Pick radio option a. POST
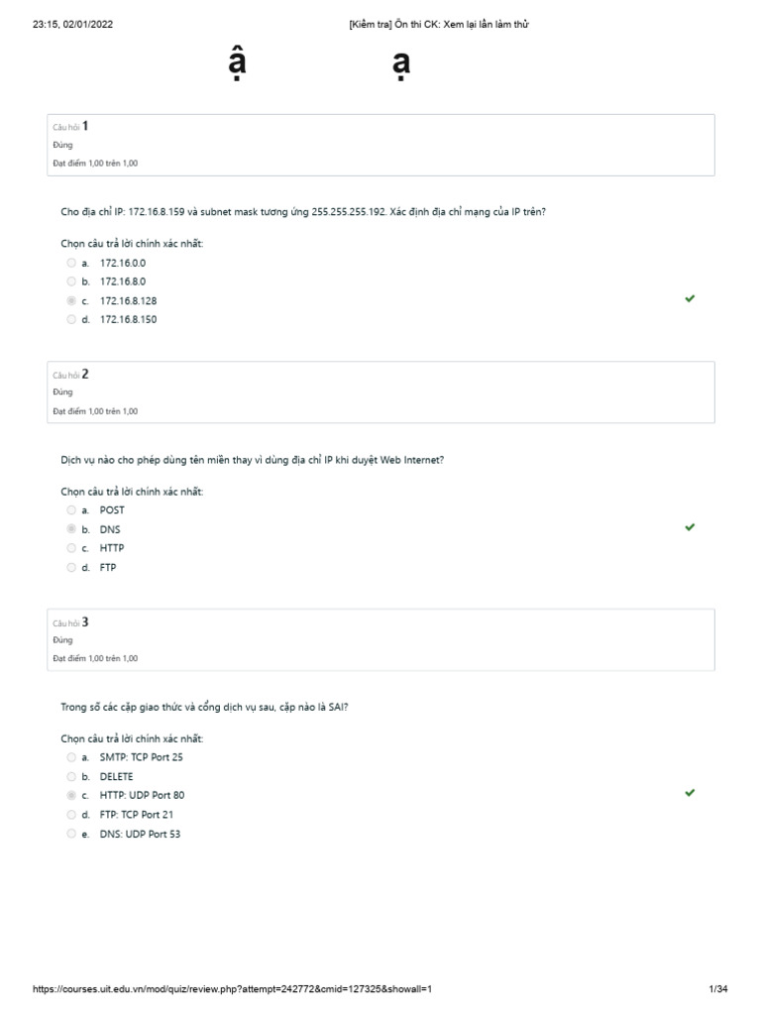Viewport: 761px width, 1015px height. pyautogui.click(x=71, y=509)
